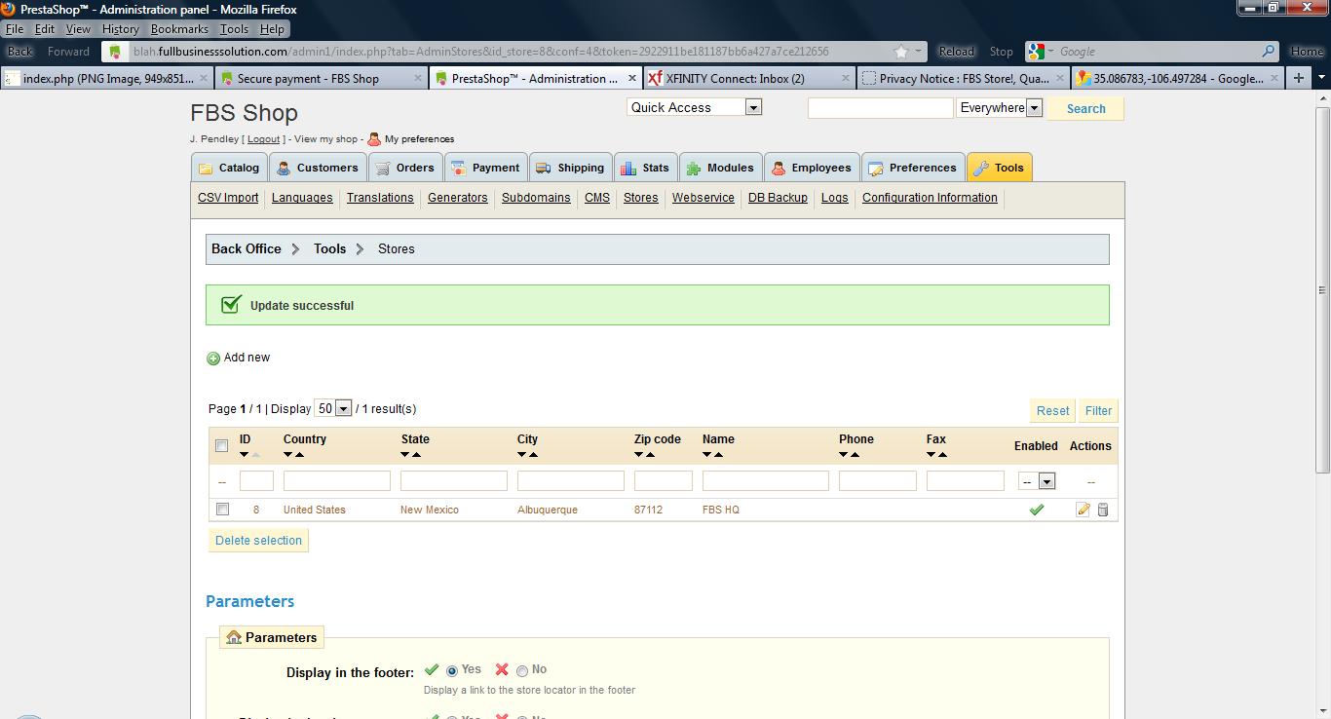Sort Country column ascending
The width and height of the screenshot is (1331, 719).
coord(300,455)
